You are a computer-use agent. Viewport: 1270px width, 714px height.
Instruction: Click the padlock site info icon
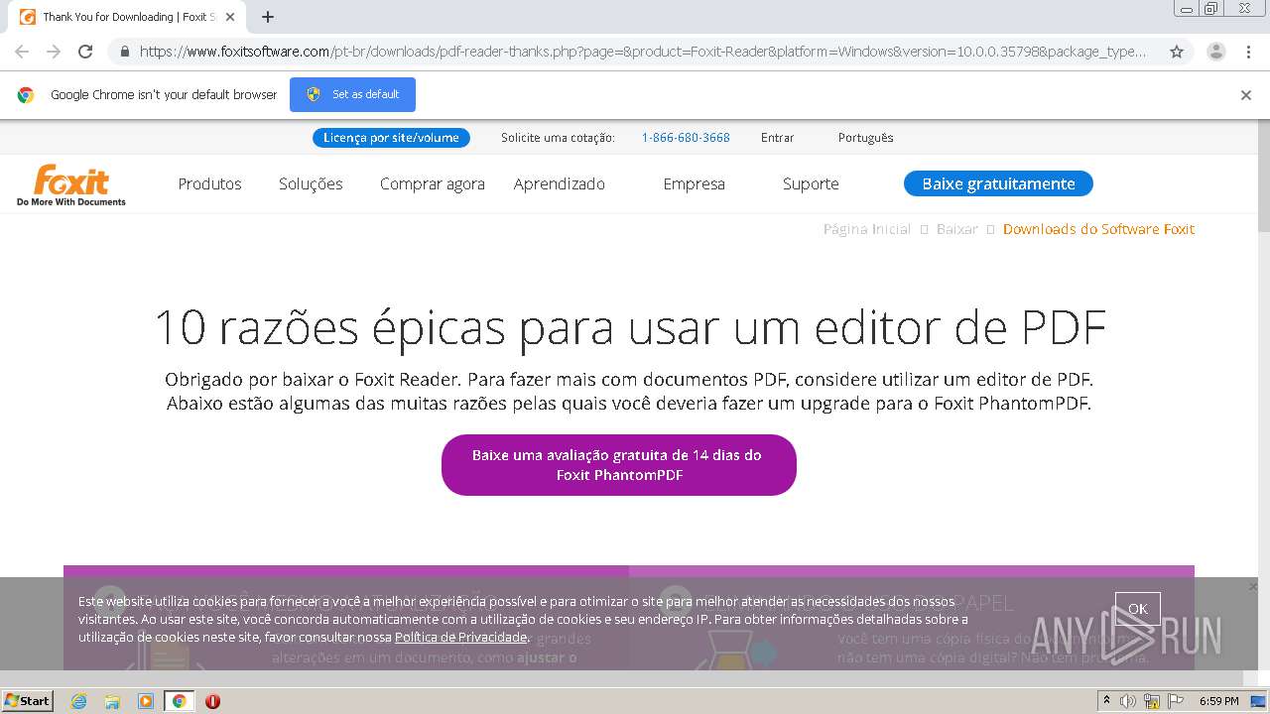point(124,52)
